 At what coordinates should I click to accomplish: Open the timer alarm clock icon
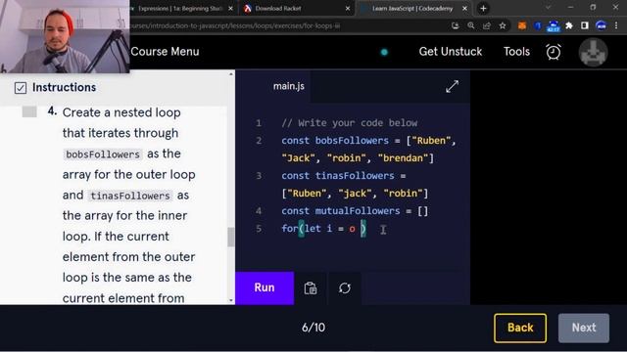click(554, 52)
